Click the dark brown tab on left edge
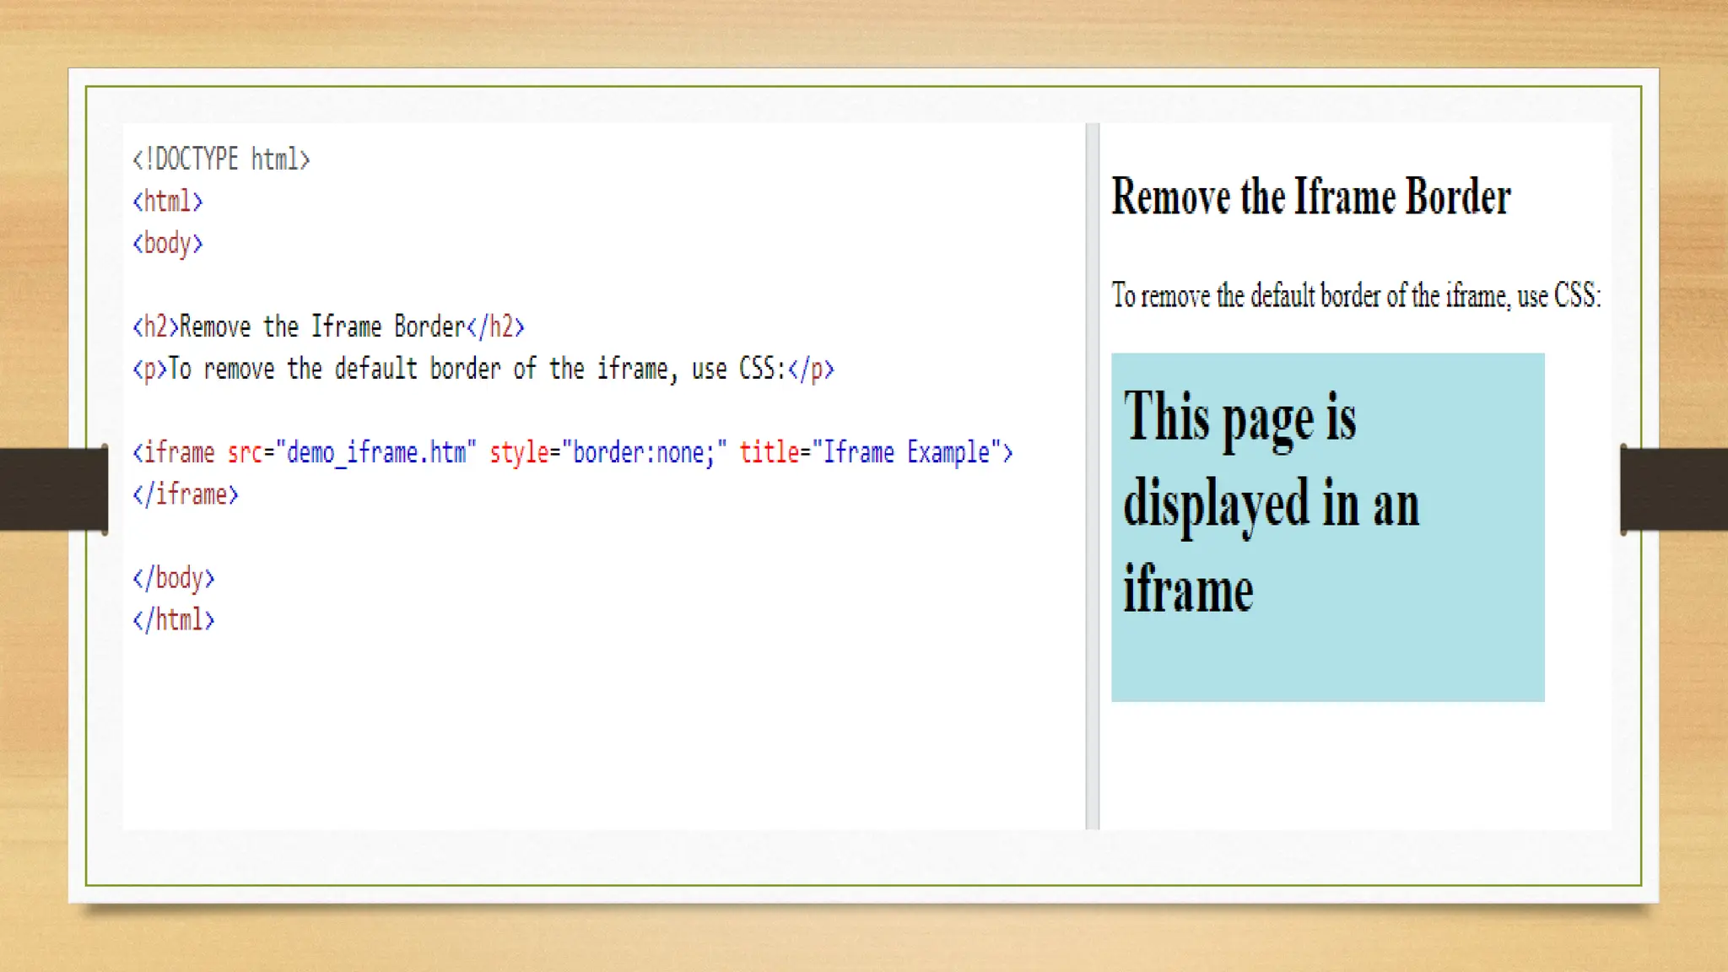1728x972 pixels. [52, 489]
